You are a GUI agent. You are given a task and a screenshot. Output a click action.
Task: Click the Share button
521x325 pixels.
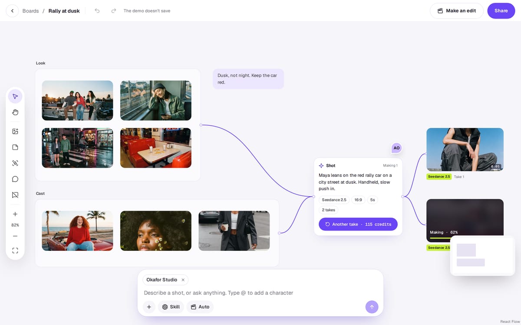click(501, 11)
